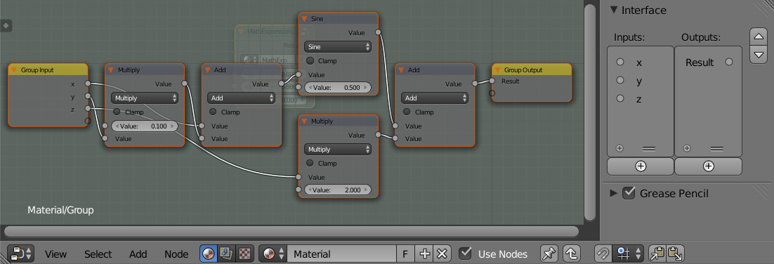Open first Multiply node operation dropdown
The height and width of the screenshot is (264, 774).
[x=145, y=98]
